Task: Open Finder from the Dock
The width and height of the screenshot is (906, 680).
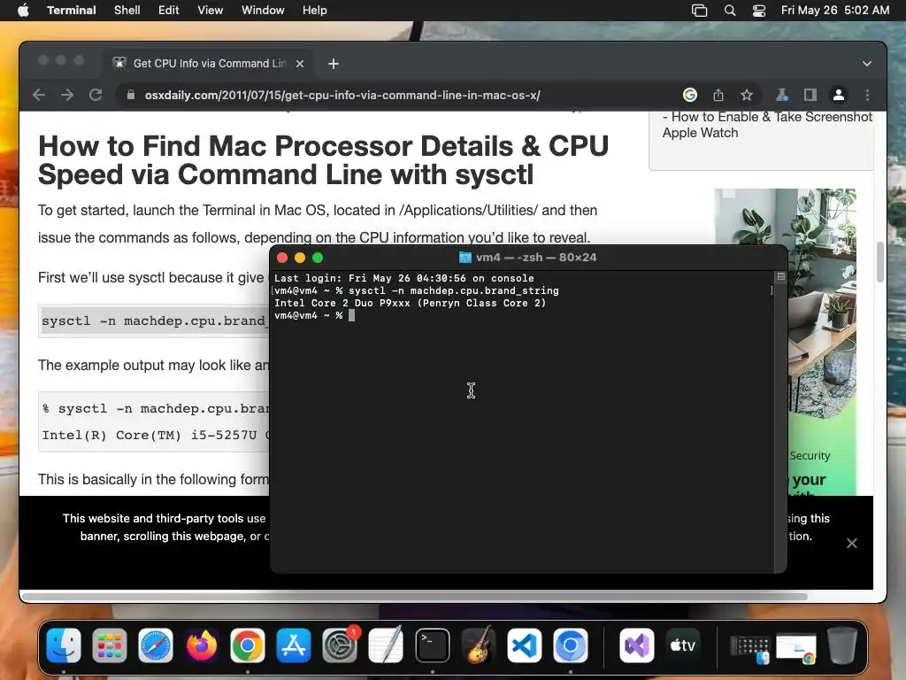Action: [x=64, y=645]
